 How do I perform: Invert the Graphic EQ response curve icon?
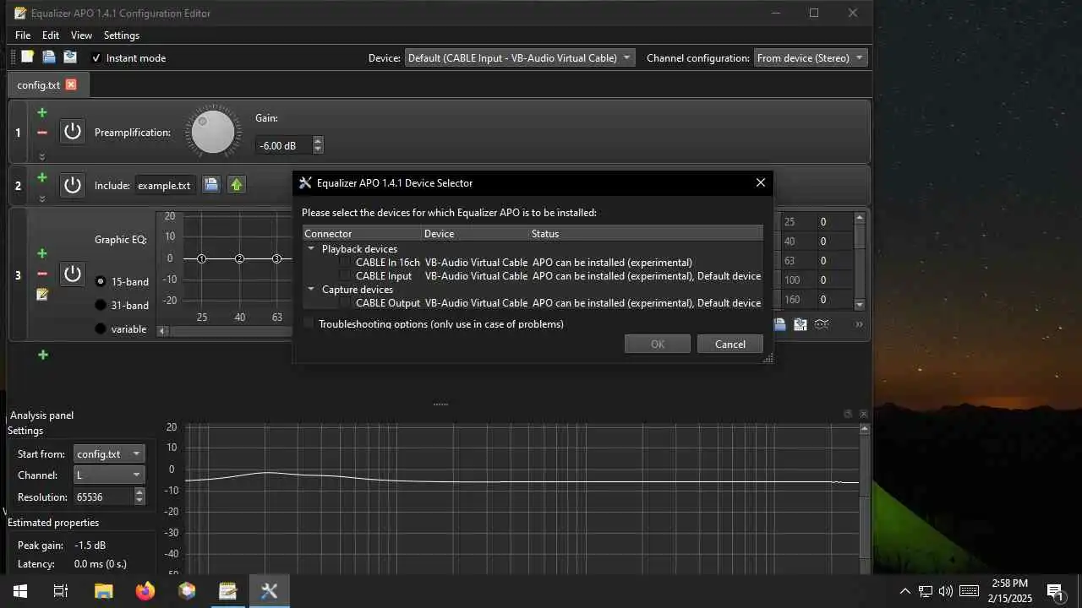(x=821, y=324)
